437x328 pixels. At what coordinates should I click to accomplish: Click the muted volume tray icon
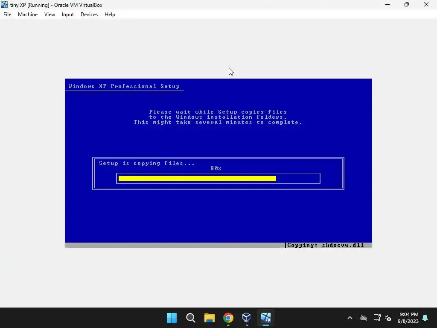point(388,318)
